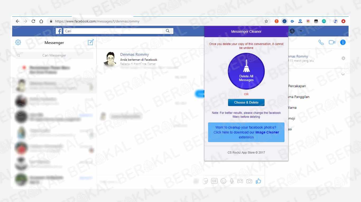Click 'Anda berteman di Facebook' text
Viewport: 361px width, 202px height.
tap(139, 60)
